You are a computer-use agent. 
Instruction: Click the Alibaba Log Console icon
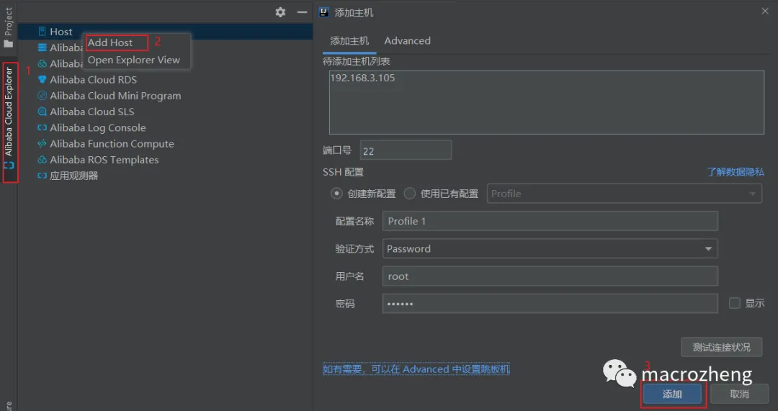point(43,128)
